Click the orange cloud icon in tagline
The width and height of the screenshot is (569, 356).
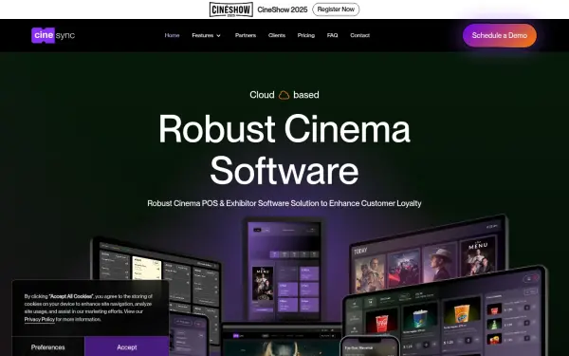[284, 95]
